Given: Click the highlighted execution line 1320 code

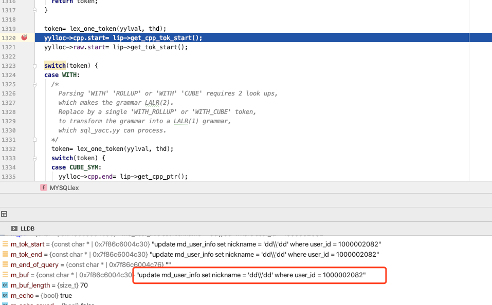Looking at the screenshot, I should 123,38.
